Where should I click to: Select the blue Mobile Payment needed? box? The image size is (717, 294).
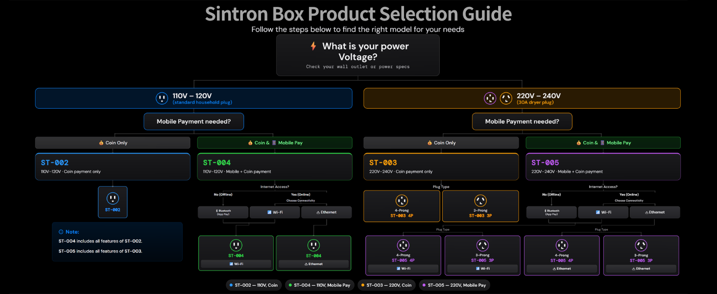(x=193, y=122)
